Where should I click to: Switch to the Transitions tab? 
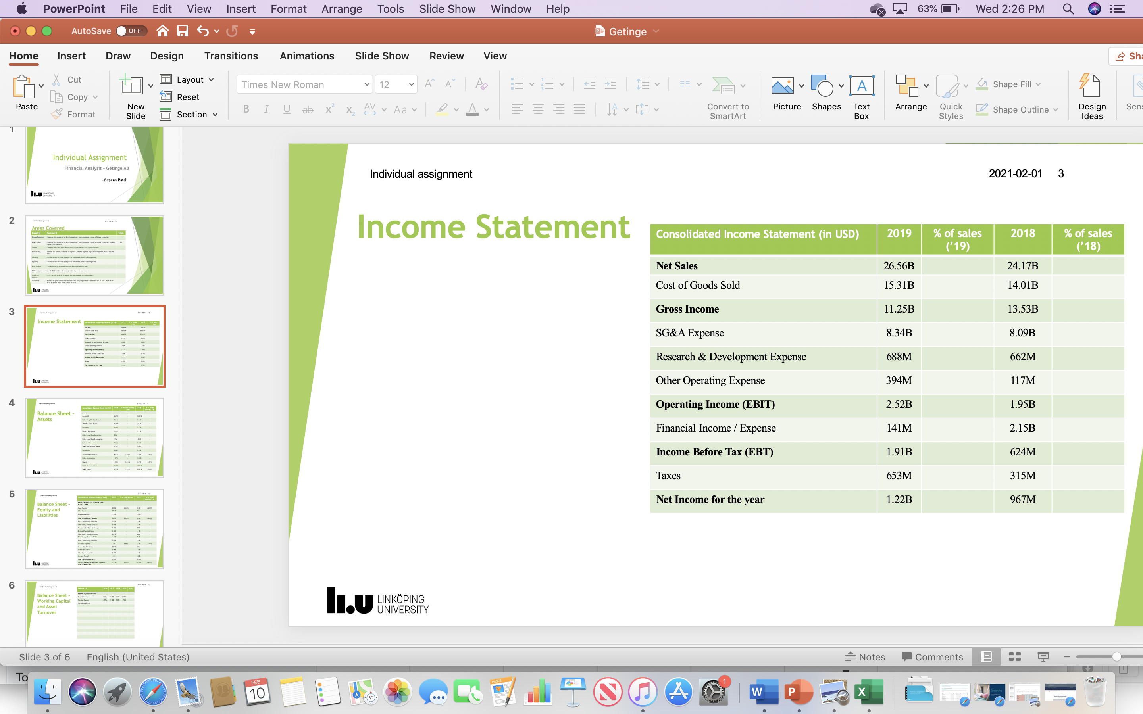coord(231,56)
